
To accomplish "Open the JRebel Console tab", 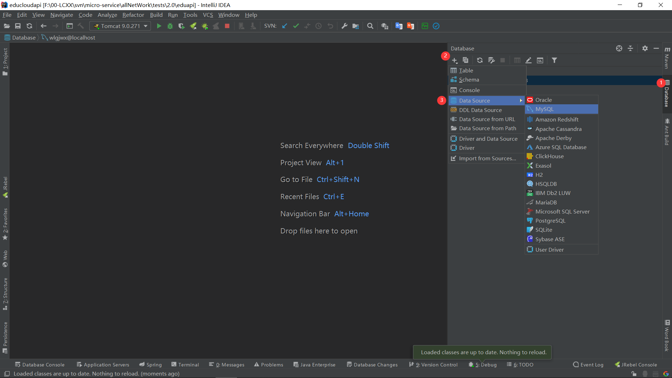I will 636,365.
